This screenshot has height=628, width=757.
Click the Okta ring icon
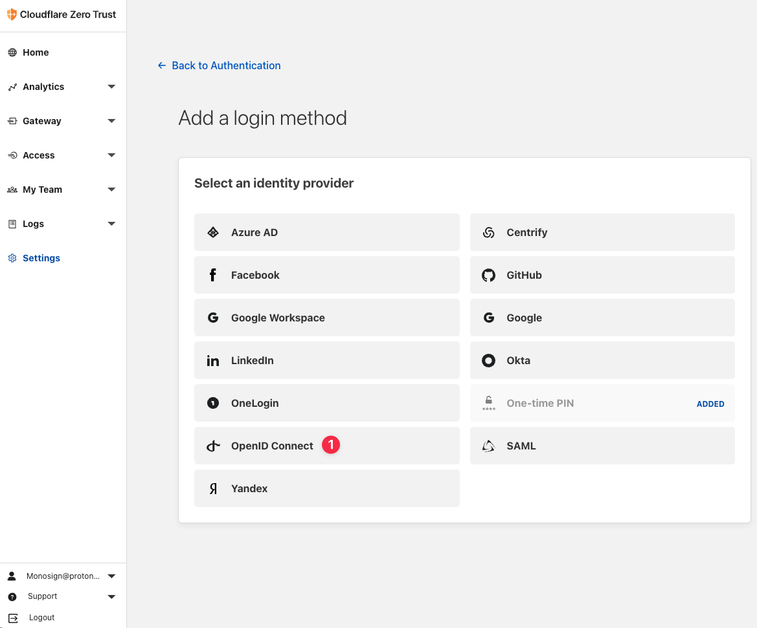[488, 360]
